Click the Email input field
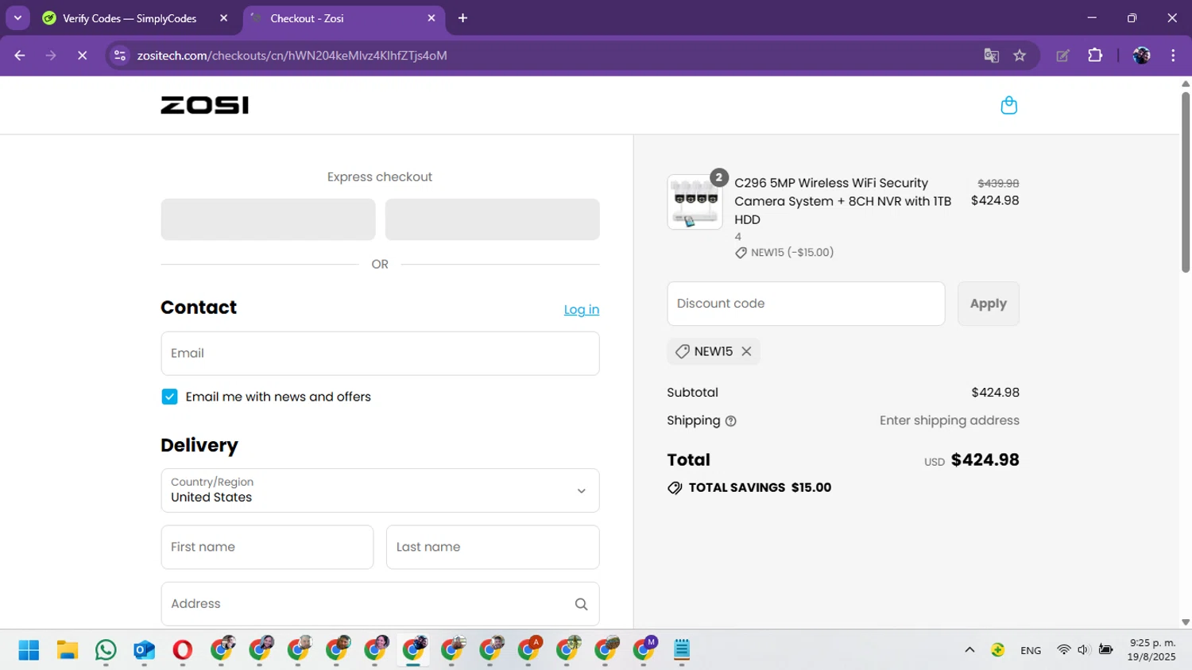 pyautogui.click(x=380, y=354)
